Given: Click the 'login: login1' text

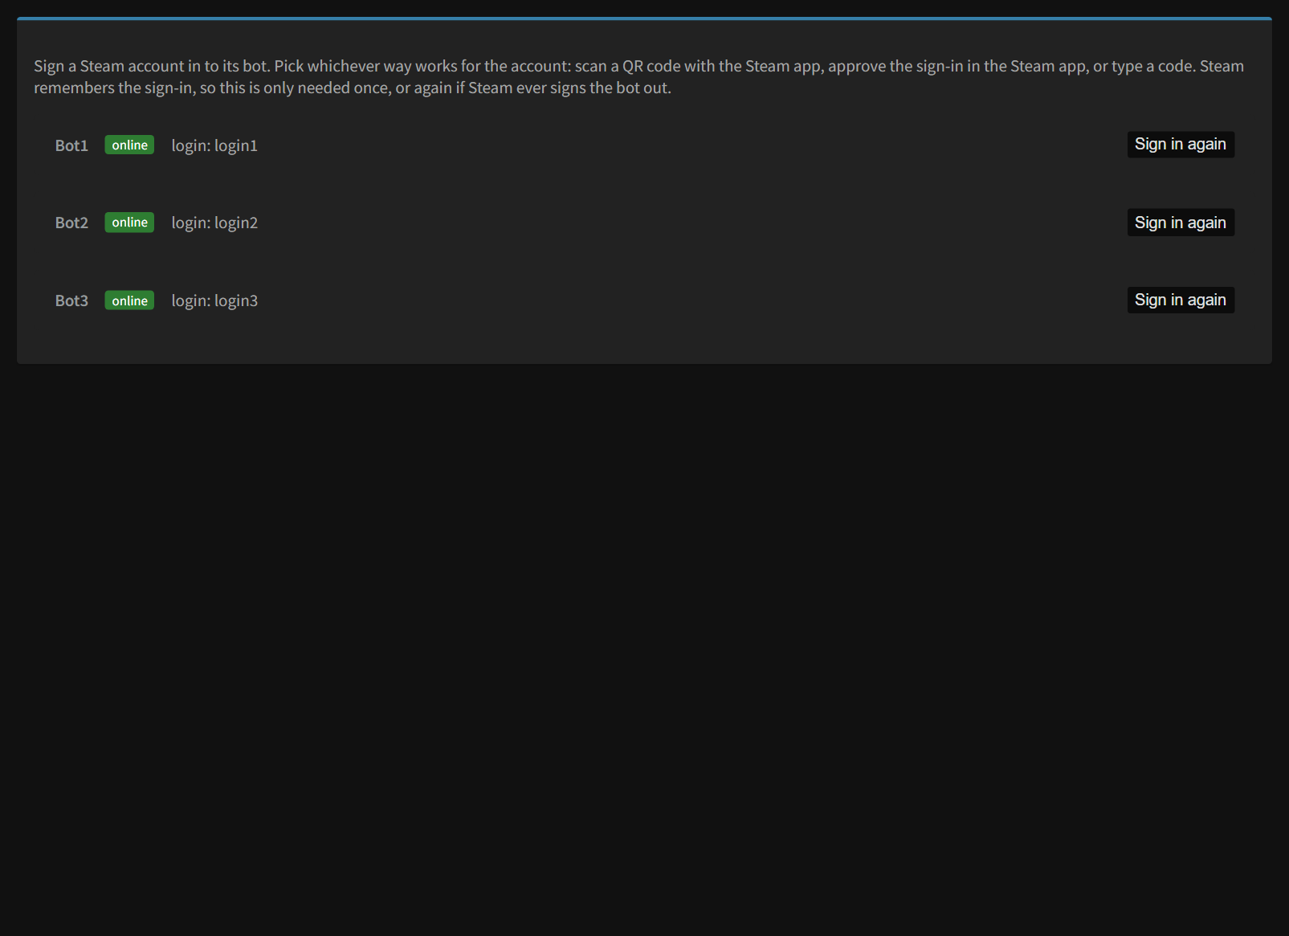Looking at the screenshot, I should coord(214,145).
